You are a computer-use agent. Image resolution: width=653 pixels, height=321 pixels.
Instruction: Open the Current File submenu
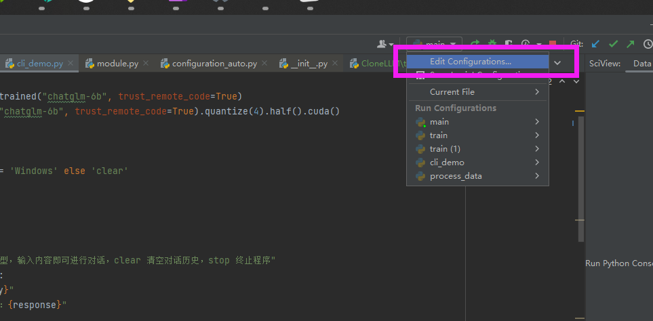coord(477,92)
